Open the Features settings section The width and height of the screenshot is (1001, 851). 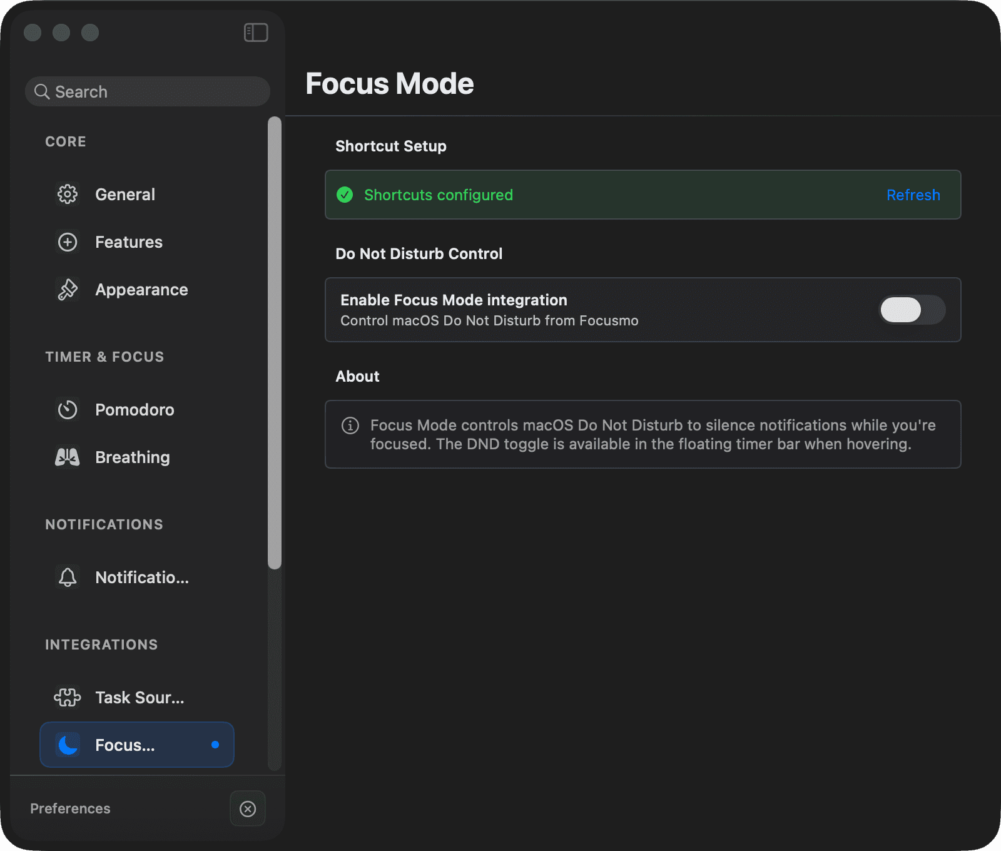(x=137, y=242)
